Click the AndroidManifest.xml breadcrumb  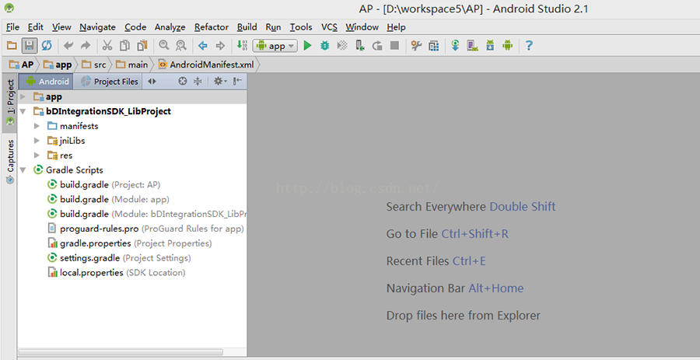pyautogui.click(x=206, y=65)
